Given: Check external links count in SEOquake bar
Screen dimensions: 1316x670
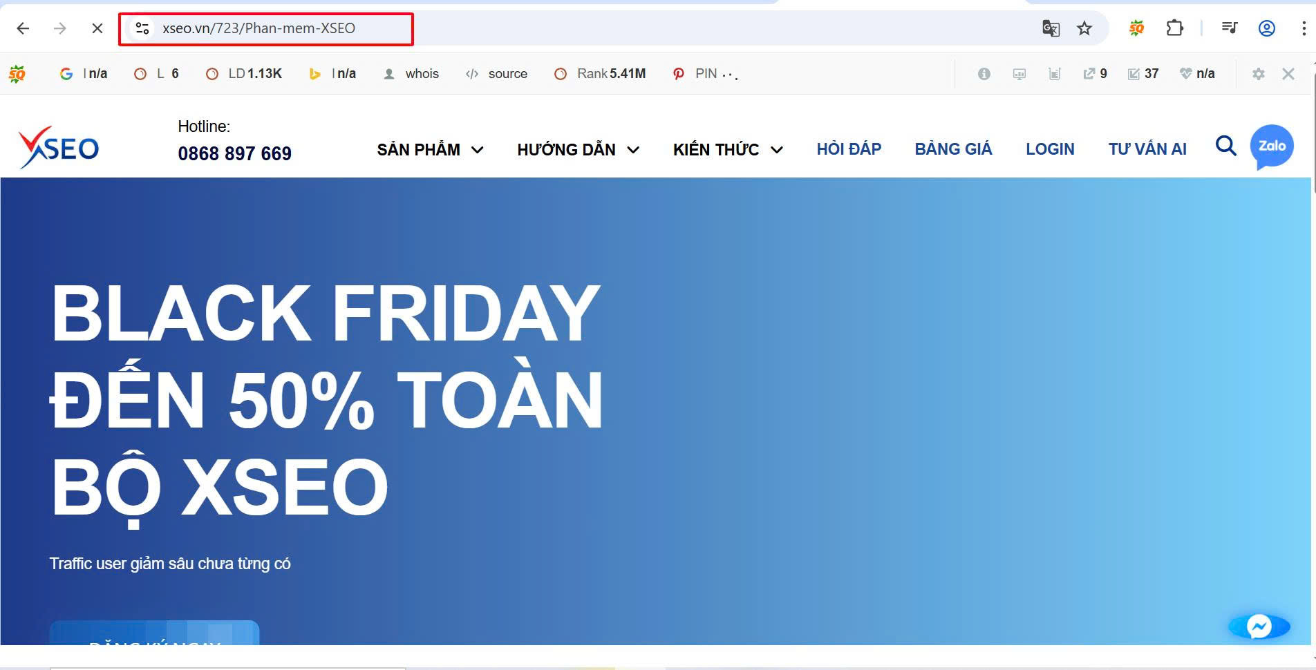Looking at the screenshot, I should point(1094,73).
